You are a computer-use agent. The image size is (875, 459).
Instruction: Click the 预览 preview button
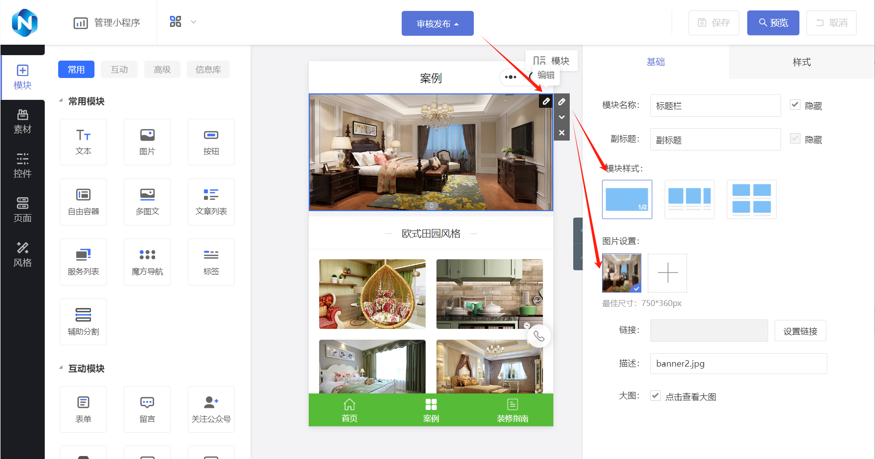click(x=773, y=23)
